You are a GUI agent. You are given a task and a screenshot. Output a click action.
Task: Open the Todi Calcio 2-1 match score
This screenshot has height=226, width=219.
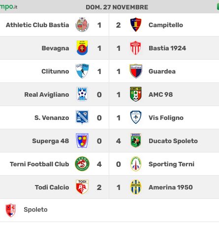[x=109, y=188]
